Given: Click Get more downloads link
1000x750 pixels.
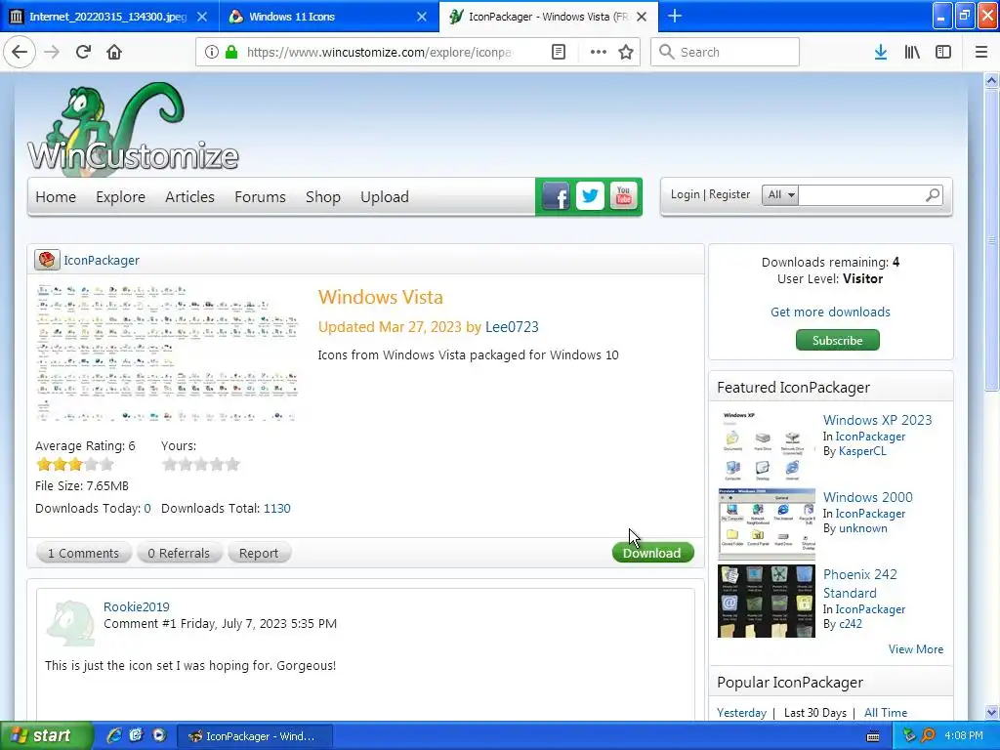Looking at the screenshot, I should [830, 312].
